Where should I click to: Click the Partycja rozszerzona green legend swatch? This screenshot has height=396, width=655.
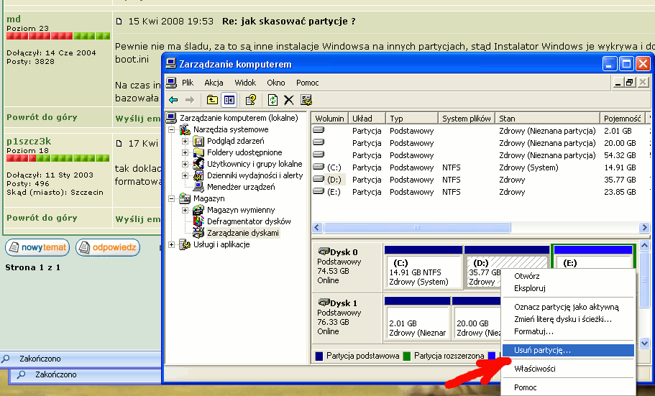coord(407,356)
